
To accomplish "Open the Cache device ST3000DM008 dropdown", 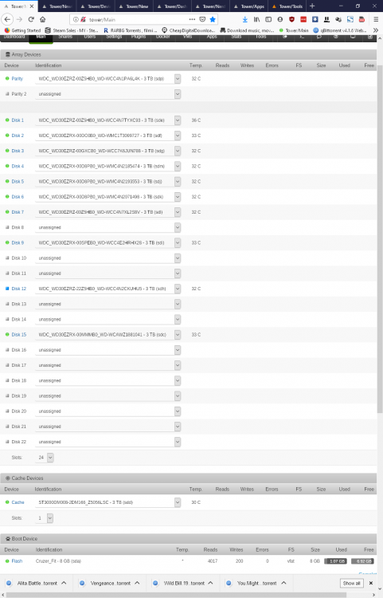I will [x=107, y=502].
